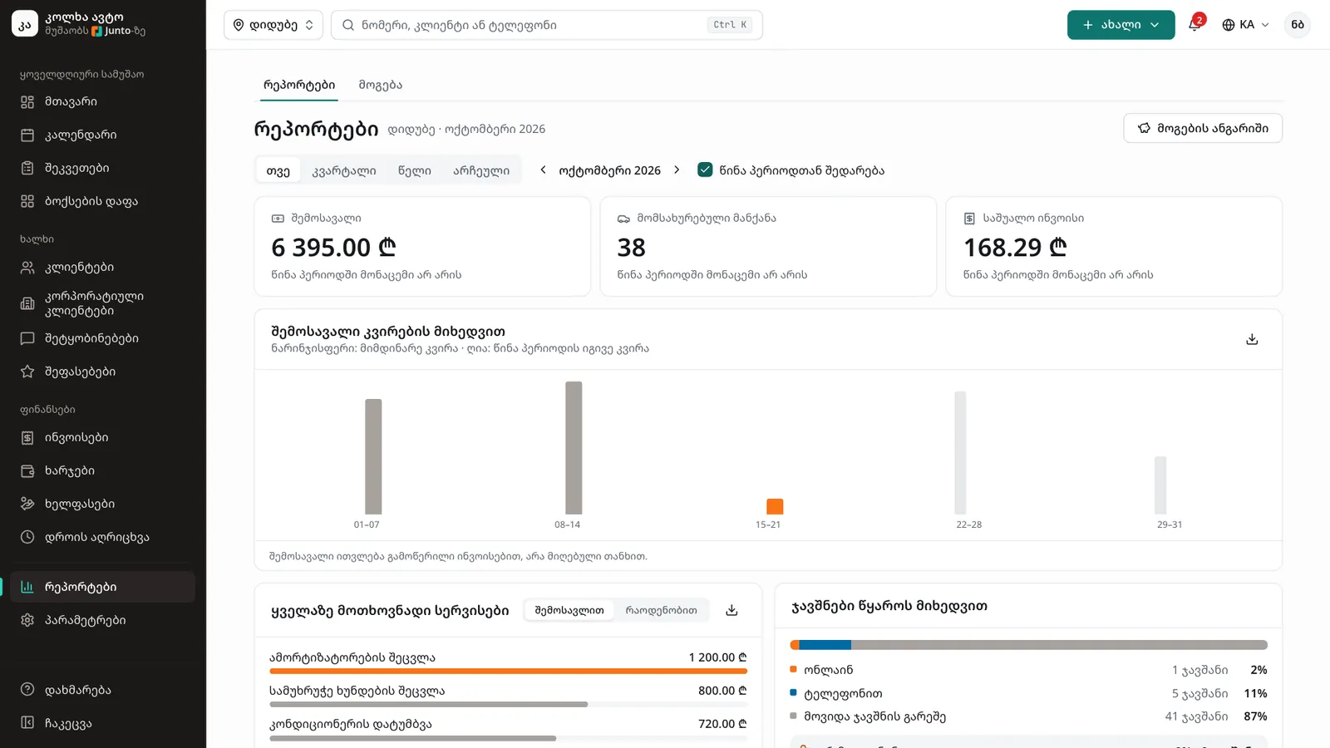Open the notifications bell

pos(1195,25)
